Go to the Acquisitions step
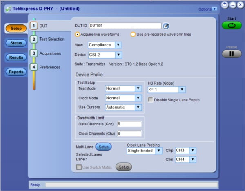This screenshot has width=245, height=191. (x=50, y=53)
